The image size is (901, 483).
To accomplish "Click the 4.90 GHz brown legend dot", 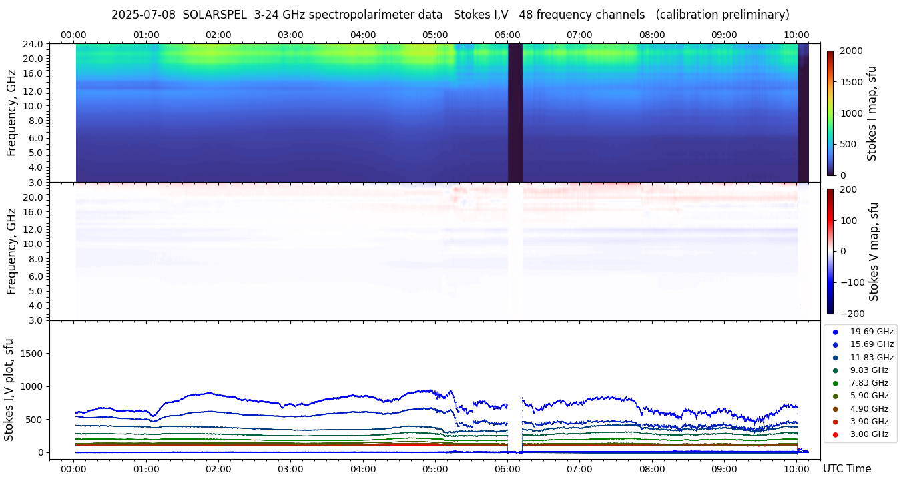I will coord(835,409).
